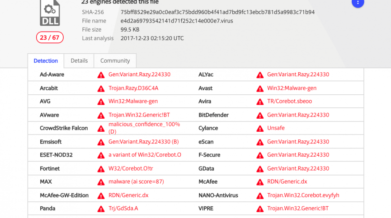Click the warning icon for CrowdStrike Falcon
This screenshot has height=218, width=391.
pyautogui.click(x=101, y=128)
